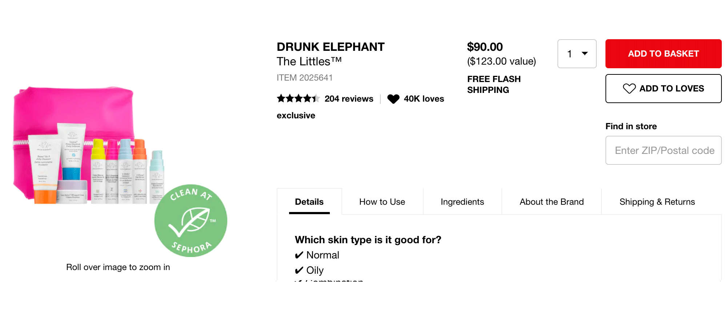Click the Free Flash Shipping text
The width and height of the screenshot is (728, 310).
(x=493, y=84)
